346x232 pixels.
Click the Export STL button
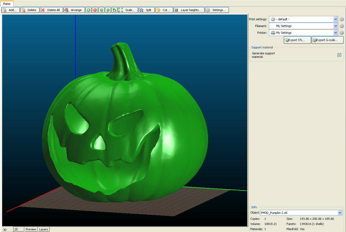(x=297, y=40)
